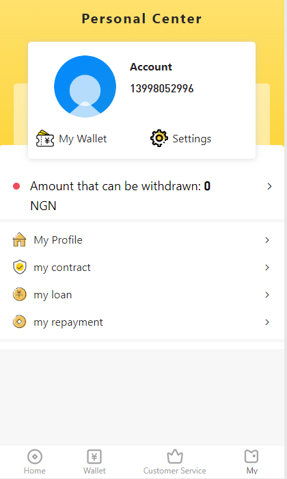Select the account number 13998052996
Image resolution: width=287 pixels, height=479 pixels.
[x=162, y=88]
